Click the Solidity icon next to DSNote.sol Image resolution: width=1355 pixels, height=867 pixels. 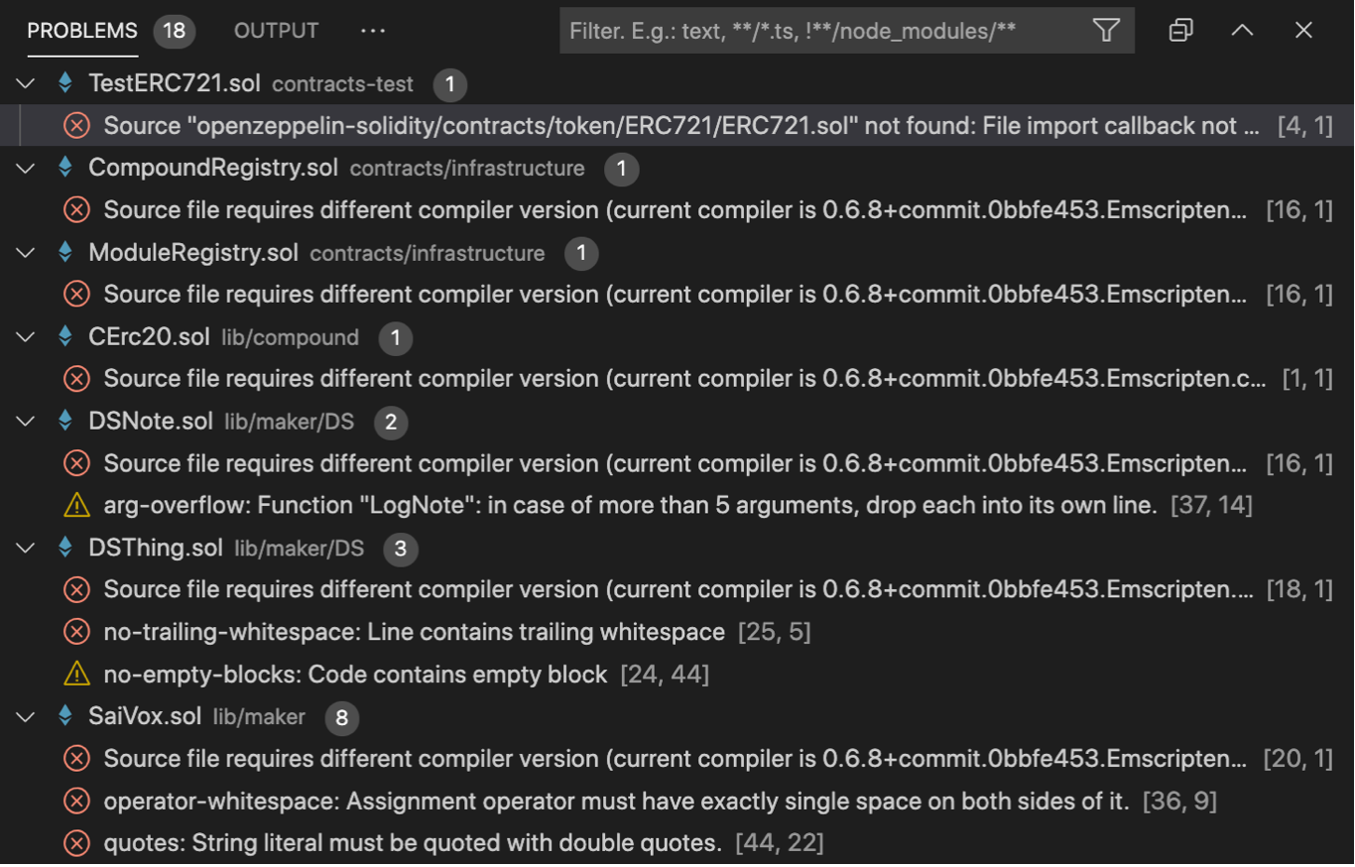point(64,421)
